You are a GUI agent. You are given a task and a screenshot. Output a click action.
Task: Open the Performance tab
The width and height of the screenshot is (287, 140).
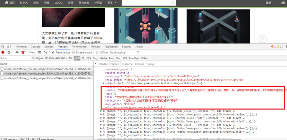tap(79, 47)
